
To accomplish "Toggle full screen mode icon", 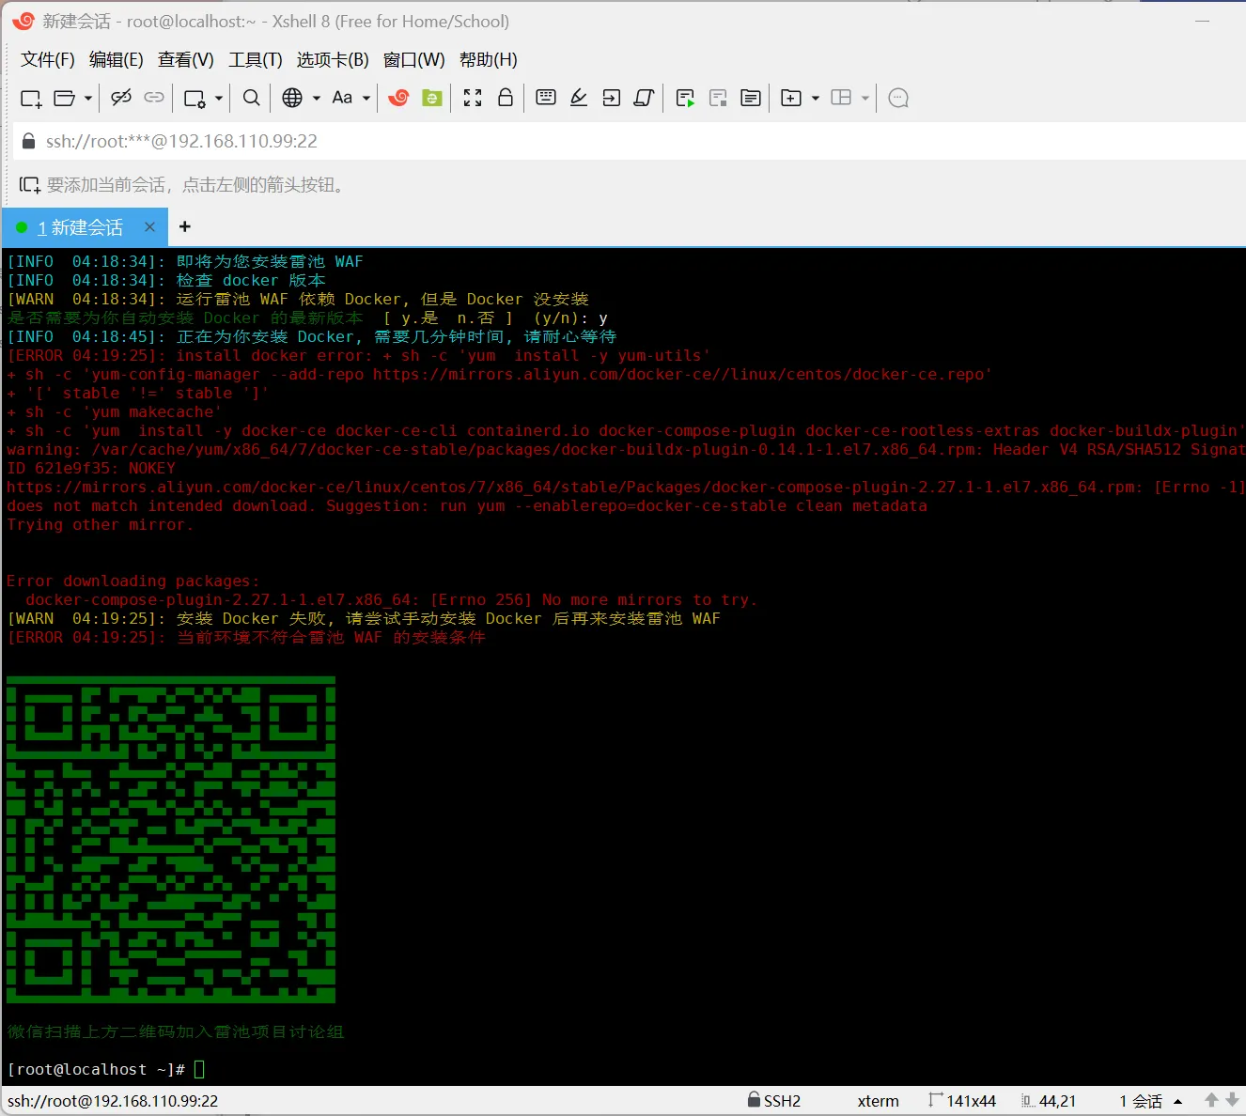I will (473, 98).
